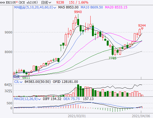Select the tallest green volume bar
Image resolution: width=153 pixels, height=118 pixels.
pos(78,90)
